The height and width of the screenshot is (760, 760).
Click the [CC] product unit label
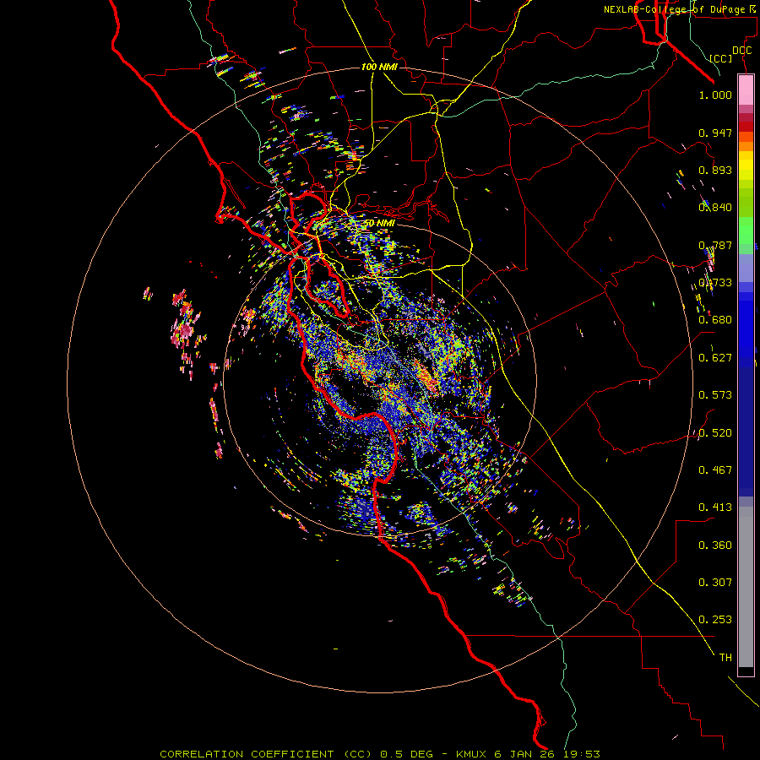(720, 58)
